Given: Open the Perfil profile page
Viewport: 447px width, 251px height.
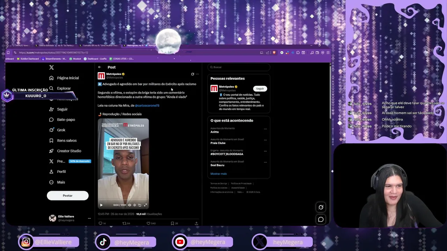Looking at the screenshot, I should [57, 172].
